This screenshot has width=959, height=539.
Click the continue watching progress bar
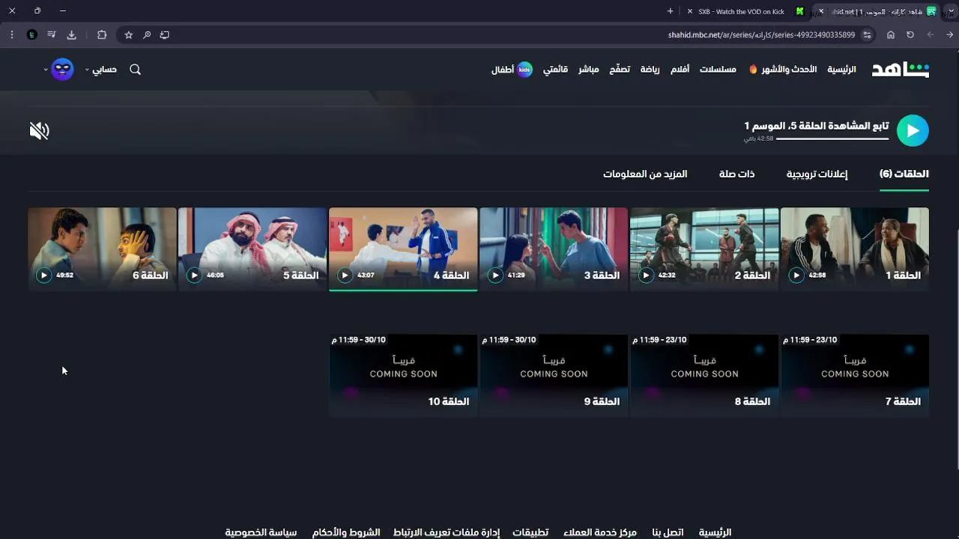click(832, 138)
